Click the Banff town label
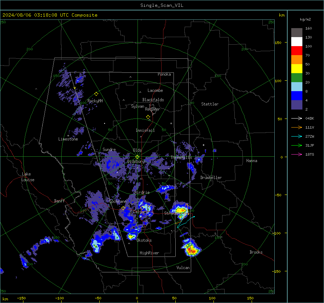This screenshot has width=324, height=303. click(x=59, y=201)
